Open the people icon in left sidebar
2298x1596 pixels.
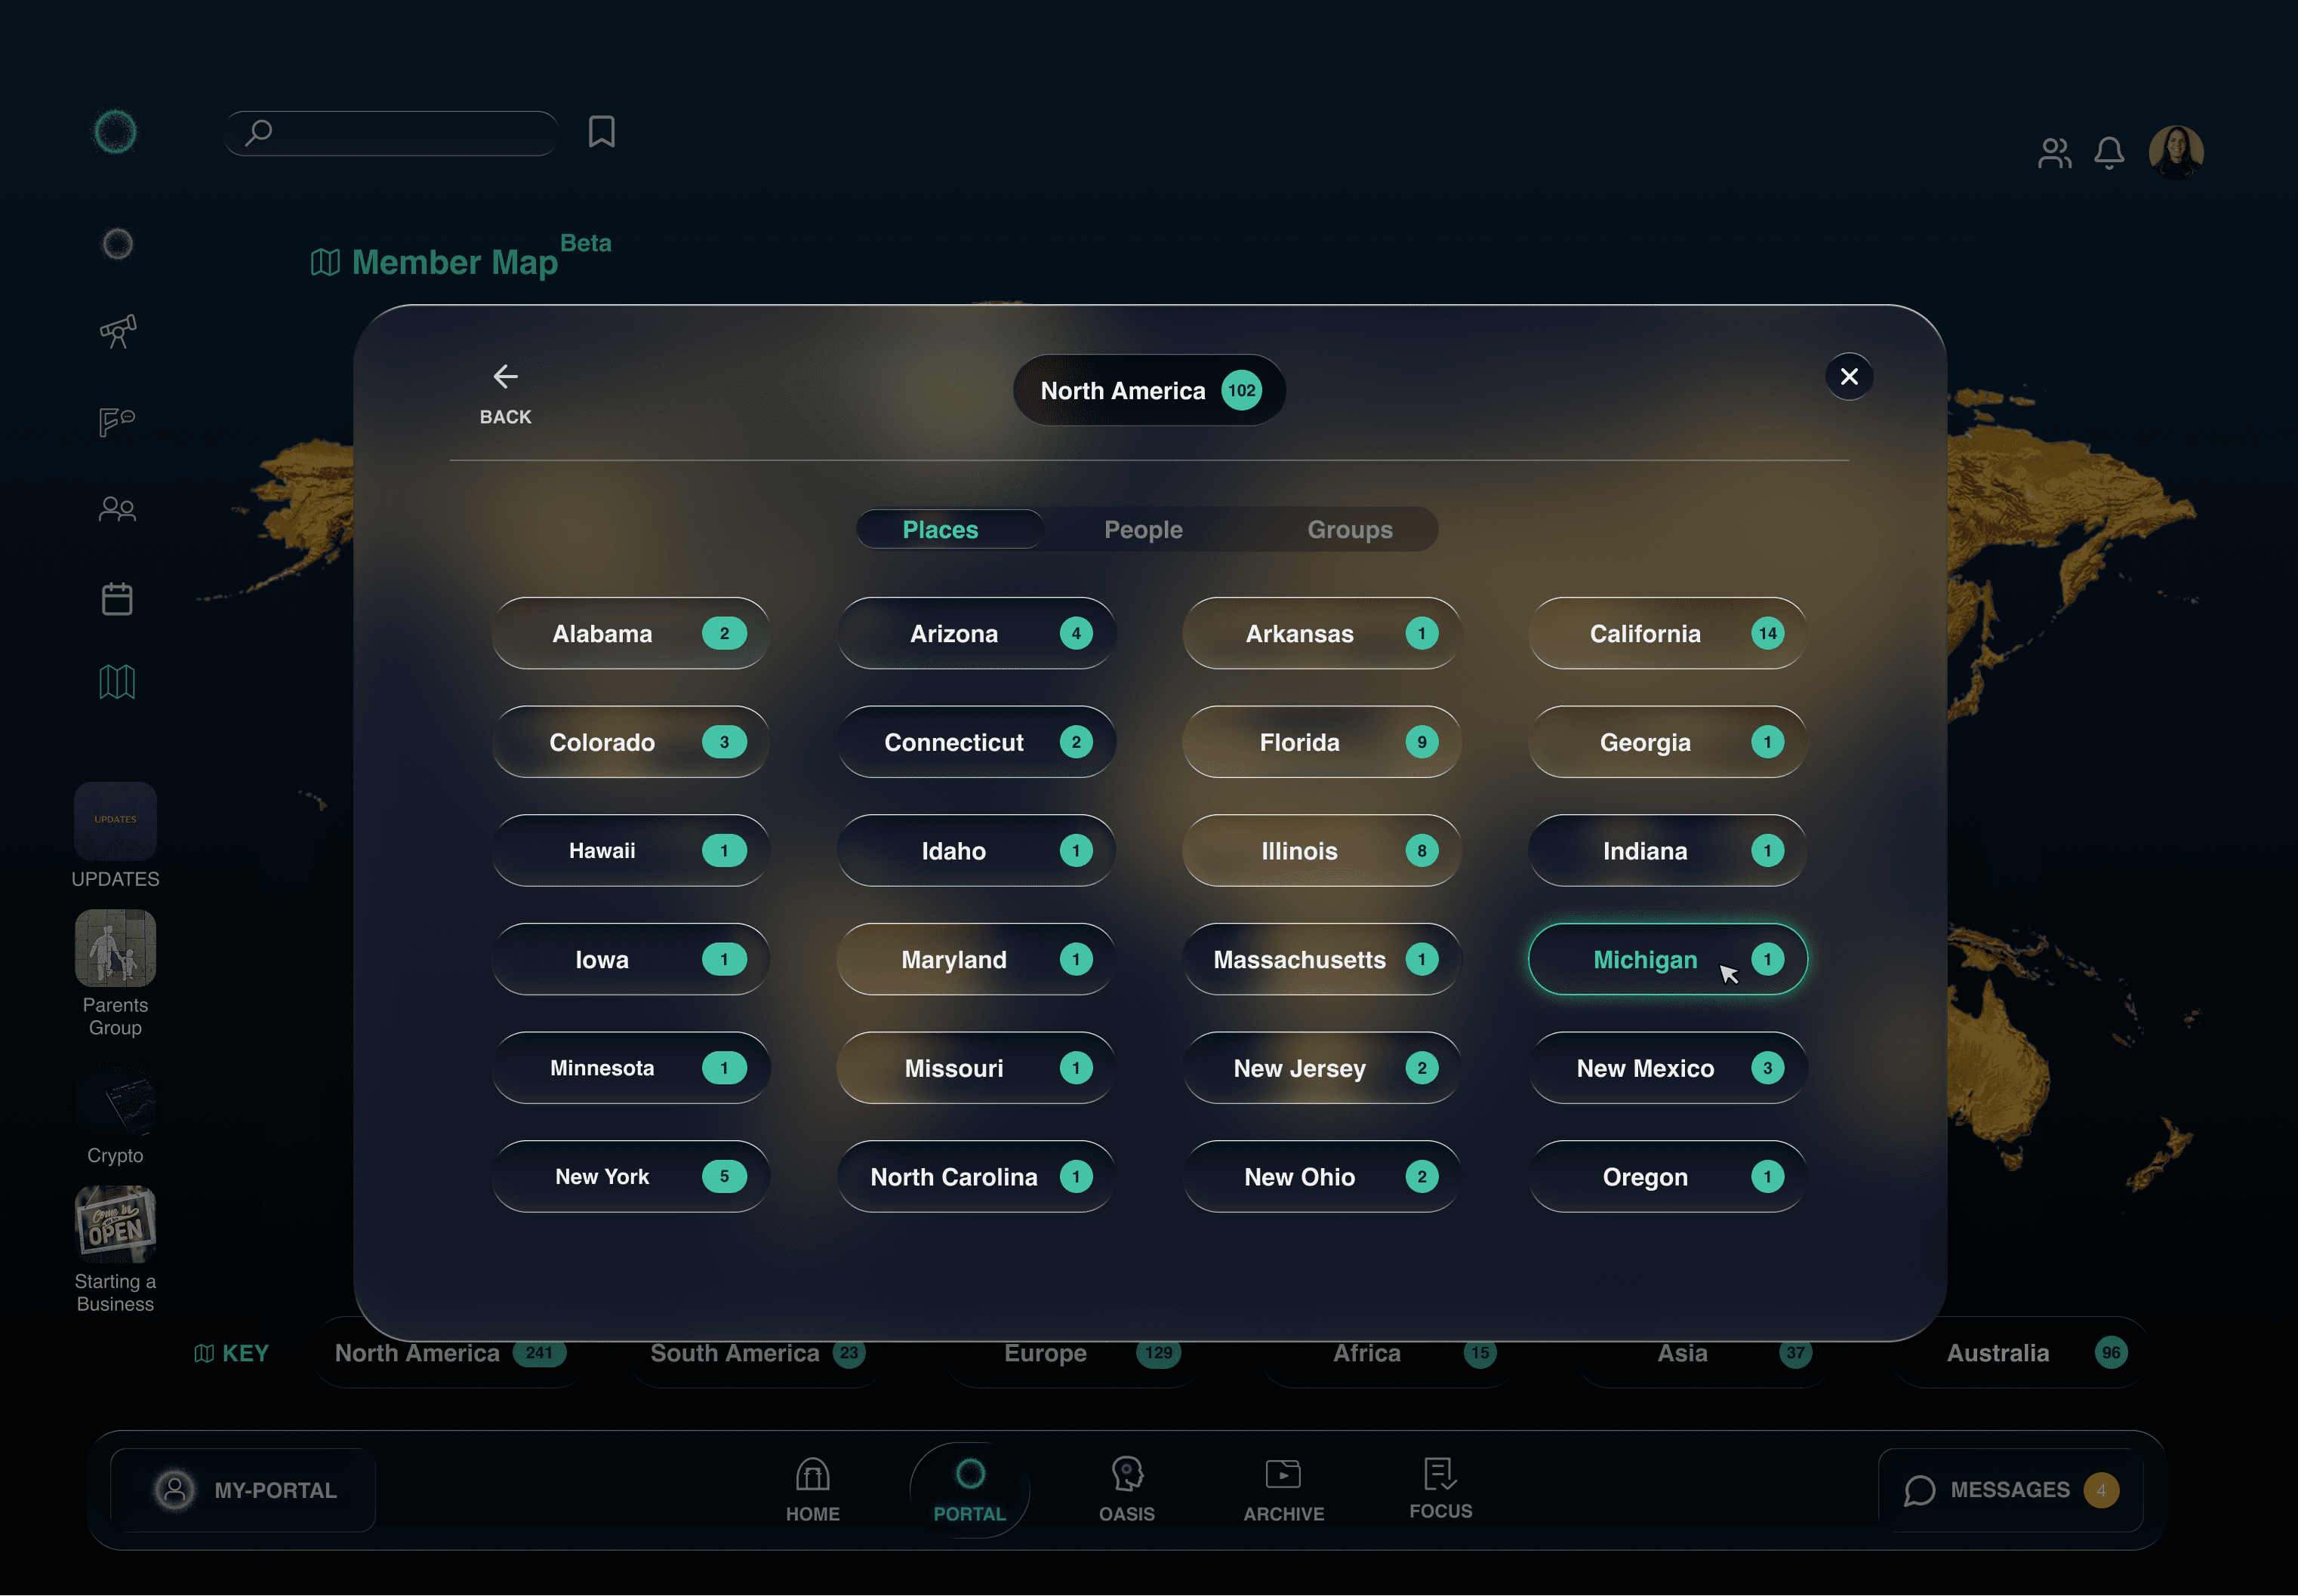click(x=117, y=509)
